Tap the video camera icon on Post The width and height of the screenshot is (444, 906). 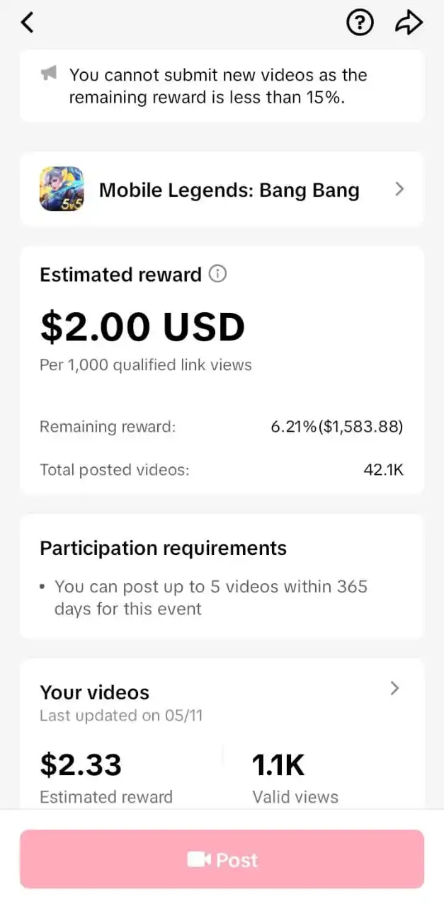pyautogui.click(x=199, y=859)
